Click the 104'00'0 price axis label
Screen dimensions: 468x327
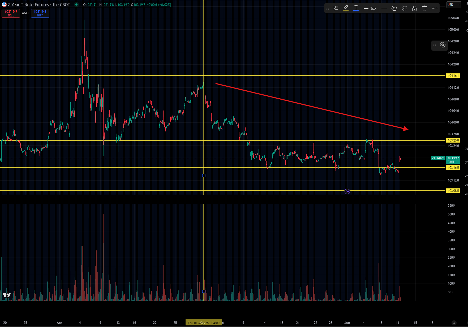click(453, 122)
